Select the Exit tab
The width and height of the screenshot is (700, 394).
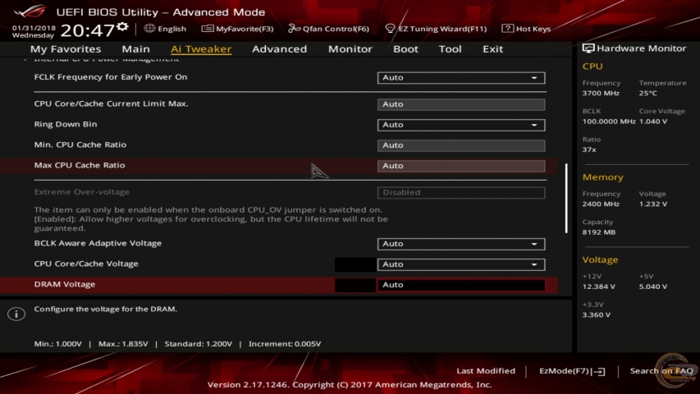coord(493,48)
